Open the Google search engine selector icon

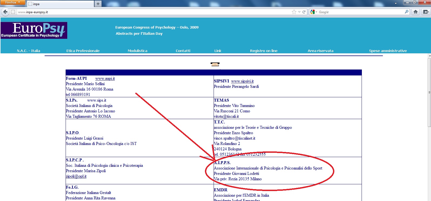[313, 12]
